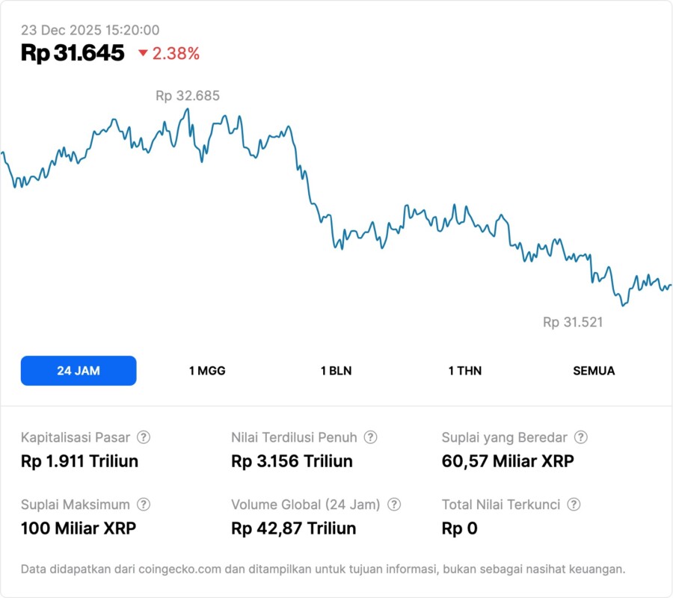
Task: Click help icon beside Kapitalisasi Pasar
Action: click(x=144, y=437)
